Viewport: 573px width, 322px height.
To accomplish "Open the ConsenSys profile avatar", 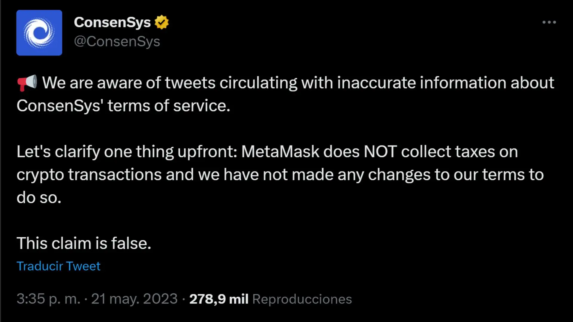I will coord(39,33).
